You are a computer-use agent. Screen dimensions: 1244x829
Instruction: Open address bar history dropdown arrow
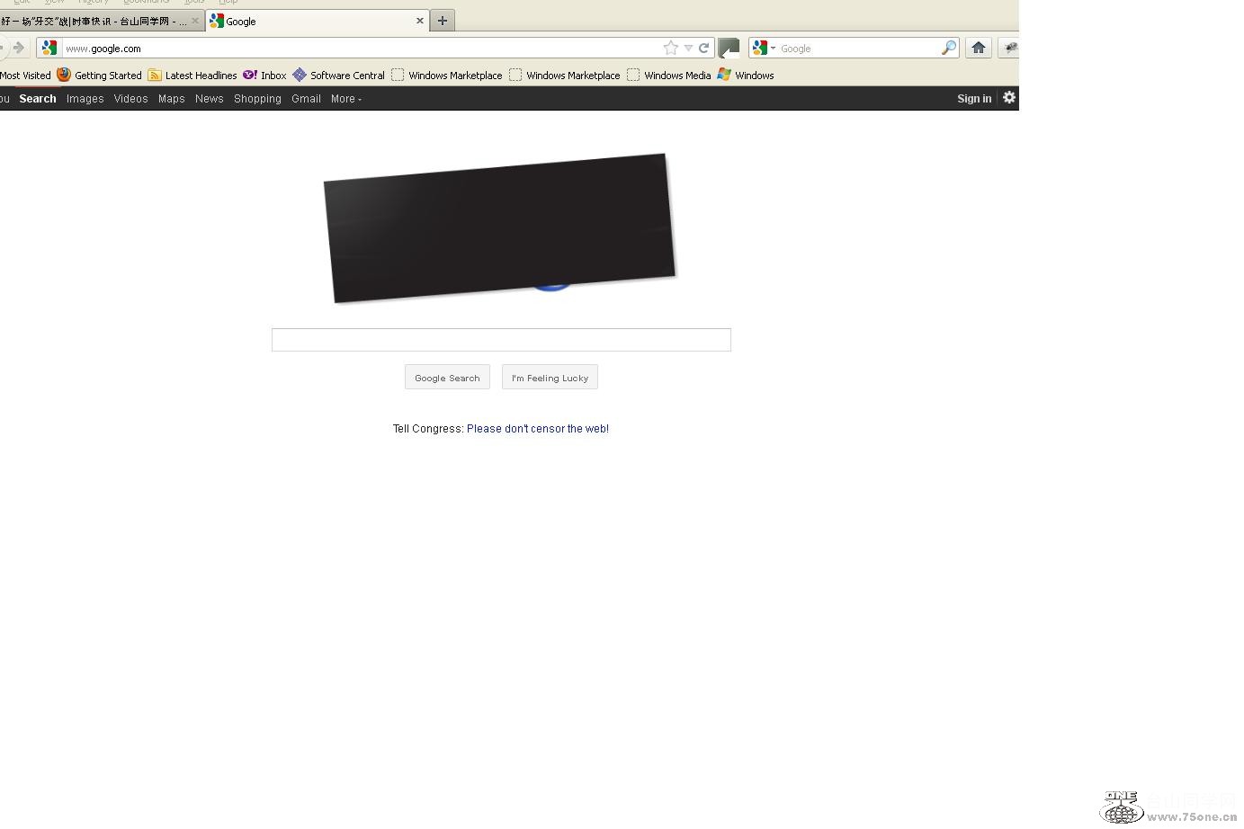pos(688,48)
